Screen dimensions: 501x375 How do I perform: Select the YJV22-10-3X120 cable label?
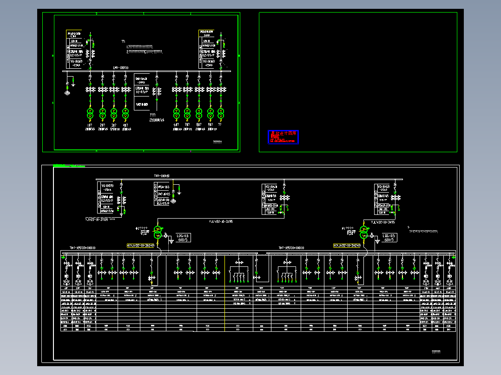pyautogui.click(x=97, y=220)
